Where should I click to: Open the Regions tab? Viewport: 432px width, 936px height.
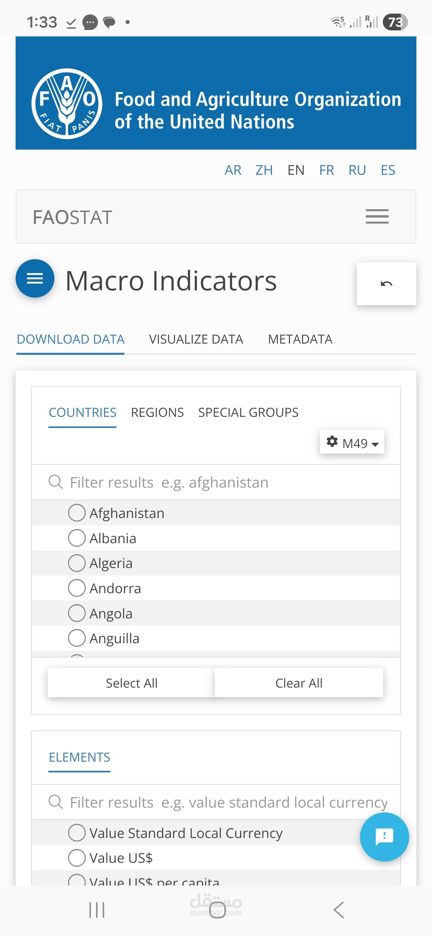tap(157, 412)
